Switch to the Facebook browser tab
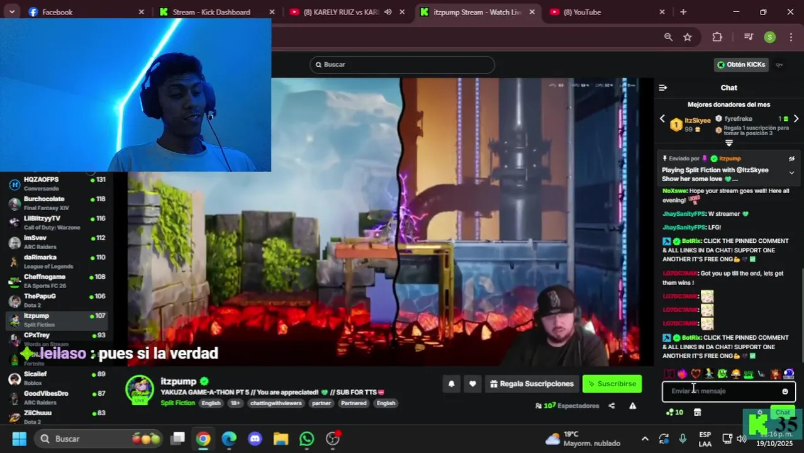The image size is (804, 453). click(85, 12)
